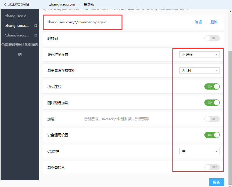Viewport: 232px width, 187px height.
Task: Open the CC防护 dropdown showing 中
Action: click(199, 151)
